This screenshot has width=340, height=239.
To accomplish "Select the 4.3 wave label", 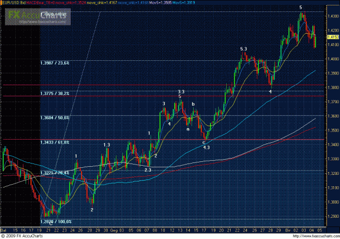I will pyautogui.click(x=206, y=147).
